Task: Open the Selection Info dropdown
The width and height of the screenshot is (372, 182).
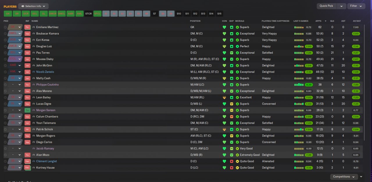Action: pyautogui.click(x=33, y=6)
